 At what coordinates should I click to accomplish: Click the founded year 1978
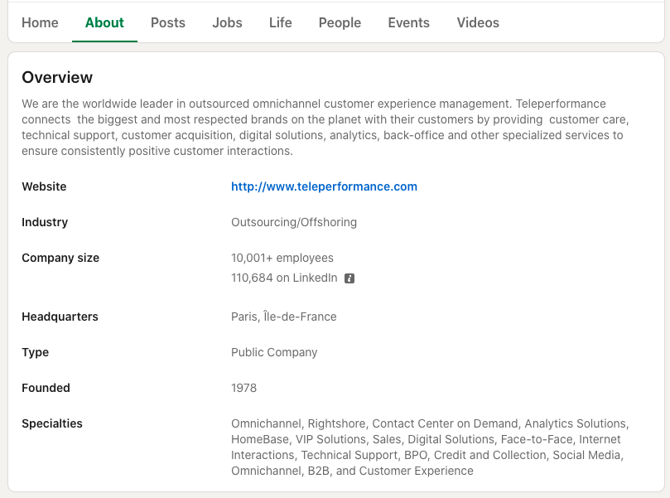[x=243, y=388]
